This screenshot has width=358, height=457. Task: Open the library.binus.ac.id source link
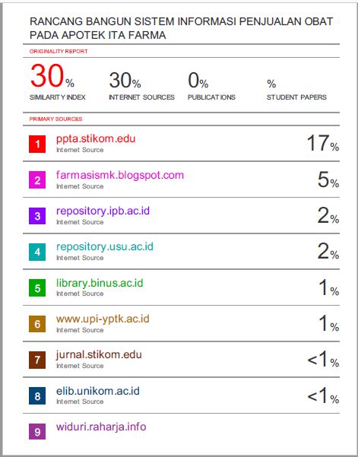[100, 283]
